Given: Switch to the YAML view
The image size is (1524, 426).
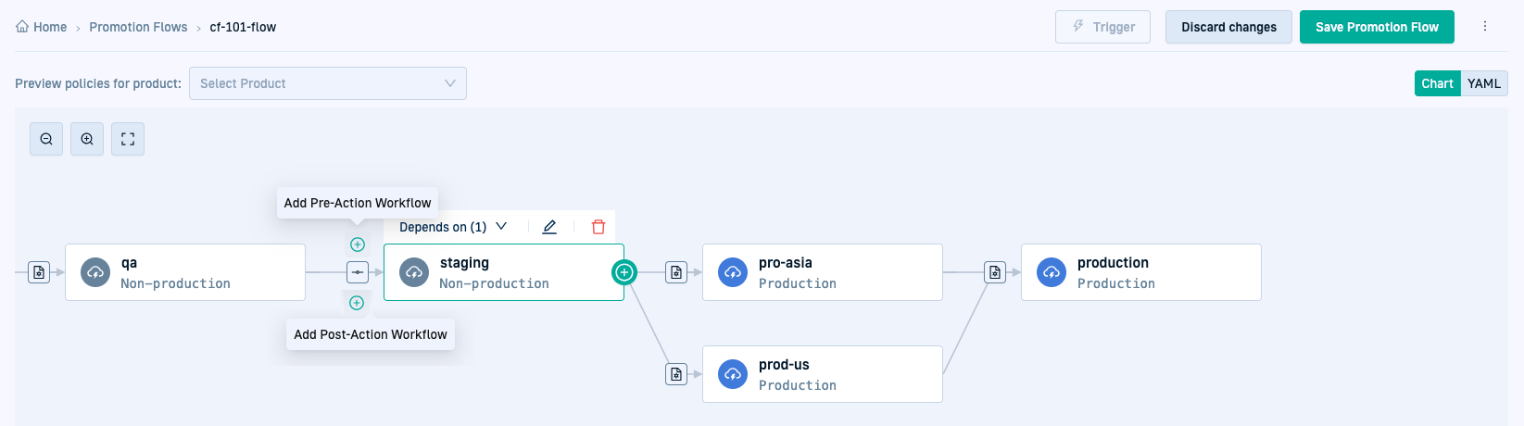Looking at the screenshot, I should 1483,83.
